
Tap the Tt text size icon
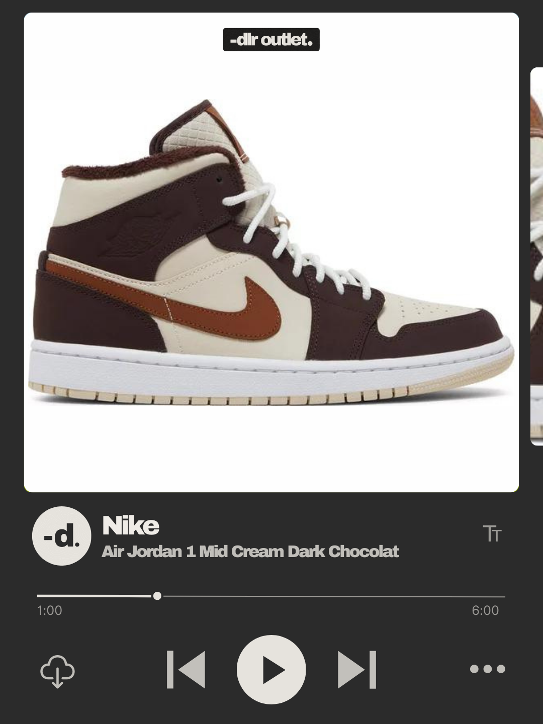point(492,533)
